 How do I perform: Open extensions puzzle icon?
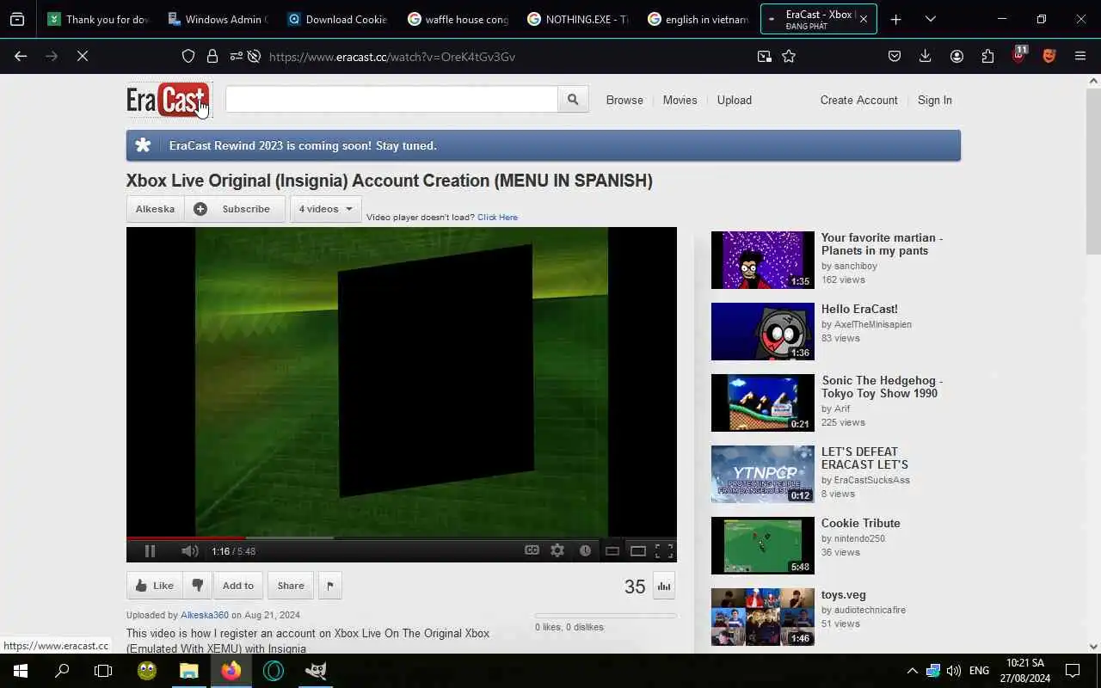point(987,56)
